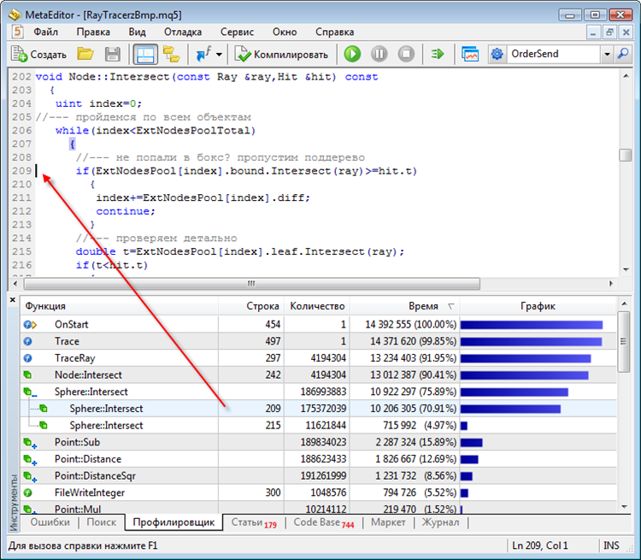641x560 pixels.
Task: Open the OrderSend search dropdown arrow
Action: click(x=607, y=54)
